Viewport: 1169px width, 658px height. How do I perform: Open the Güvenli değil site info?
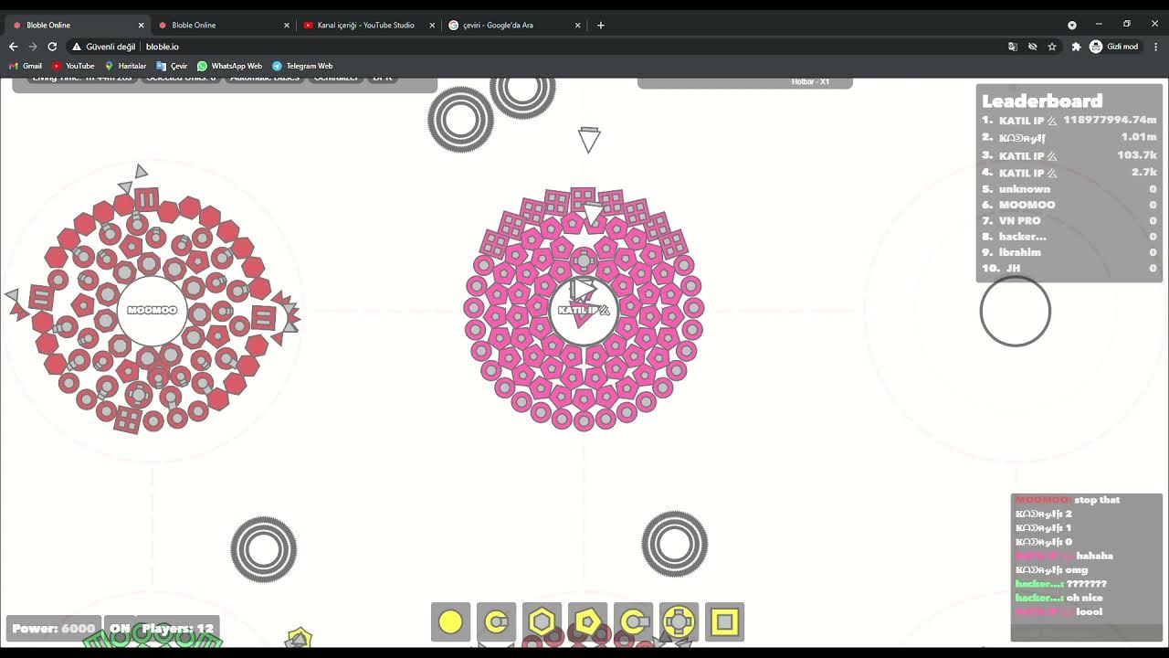pyautogui.click(x=103, y=47)
